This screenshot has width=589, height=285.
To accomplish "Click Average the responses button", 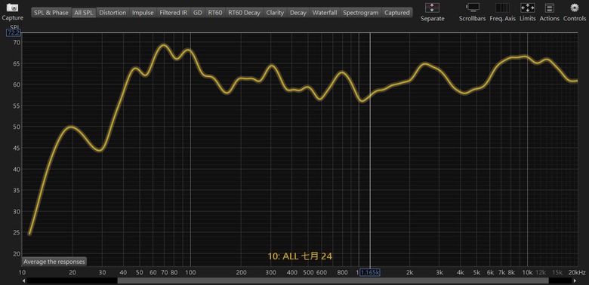I will click(54, 262).
